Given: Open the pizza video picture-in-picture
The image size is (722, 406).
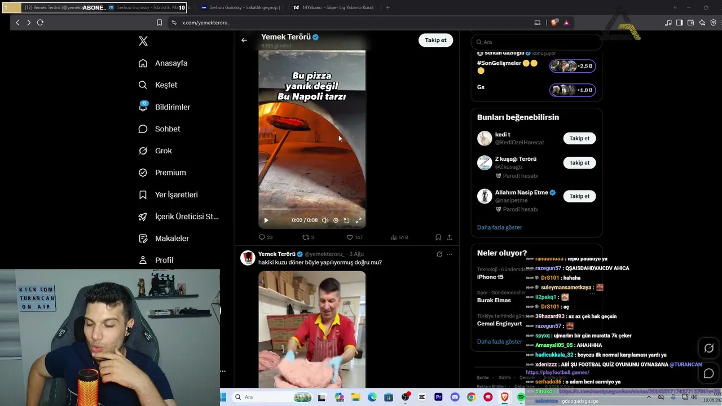Looking at the screenshot, I should 346,220.
